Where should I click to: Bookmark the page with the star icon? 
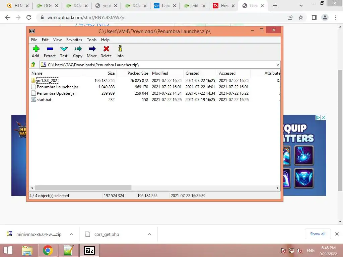tap(301, 17)
